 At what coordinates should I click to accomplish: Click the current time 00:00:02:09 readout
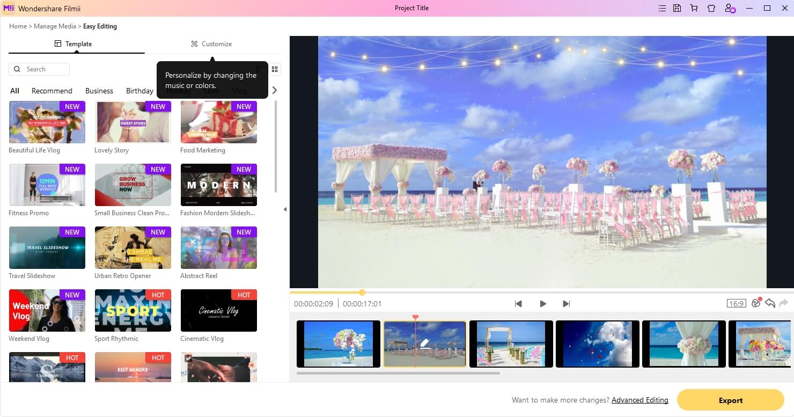click(313, 304)
